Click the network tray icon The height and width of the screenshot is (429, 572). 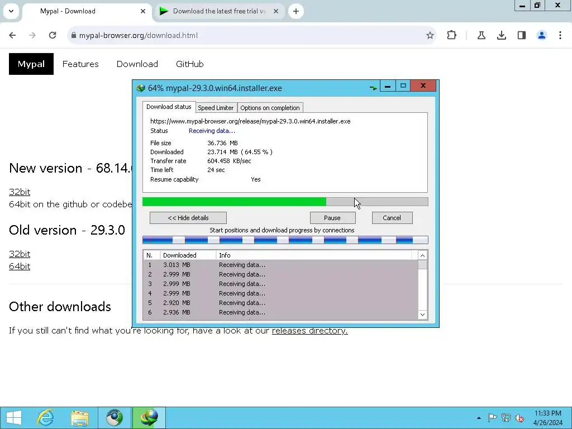(x=506, y=418)
